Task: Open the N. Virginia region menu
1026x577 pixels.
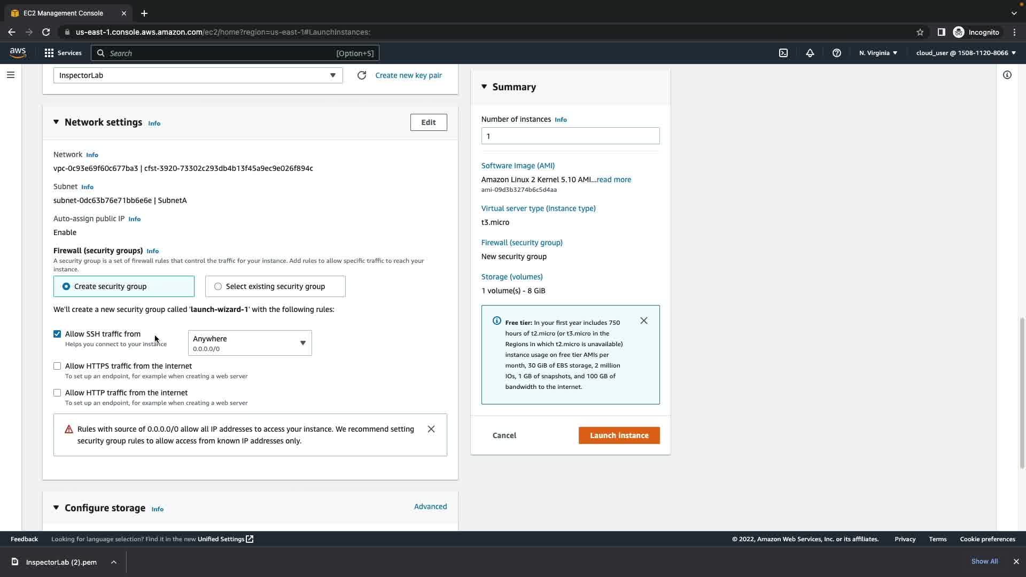Action: pos(878,53)
